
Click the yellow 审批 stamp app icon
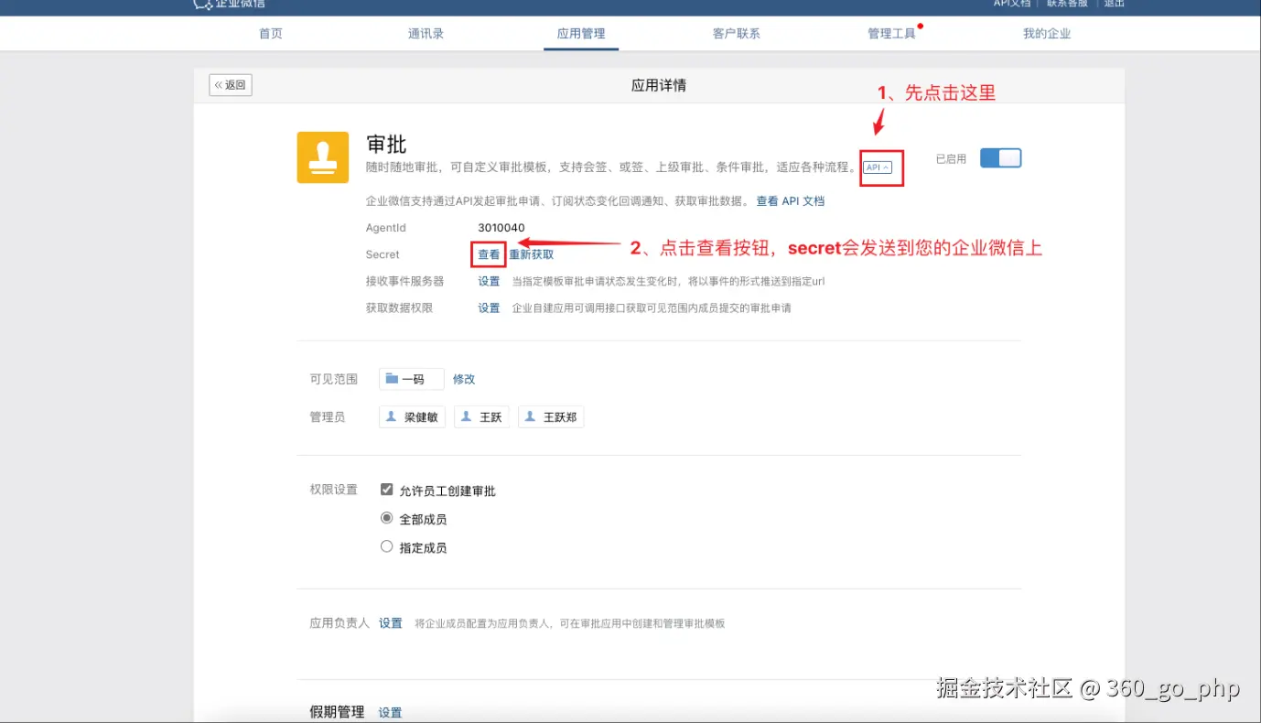322,157
